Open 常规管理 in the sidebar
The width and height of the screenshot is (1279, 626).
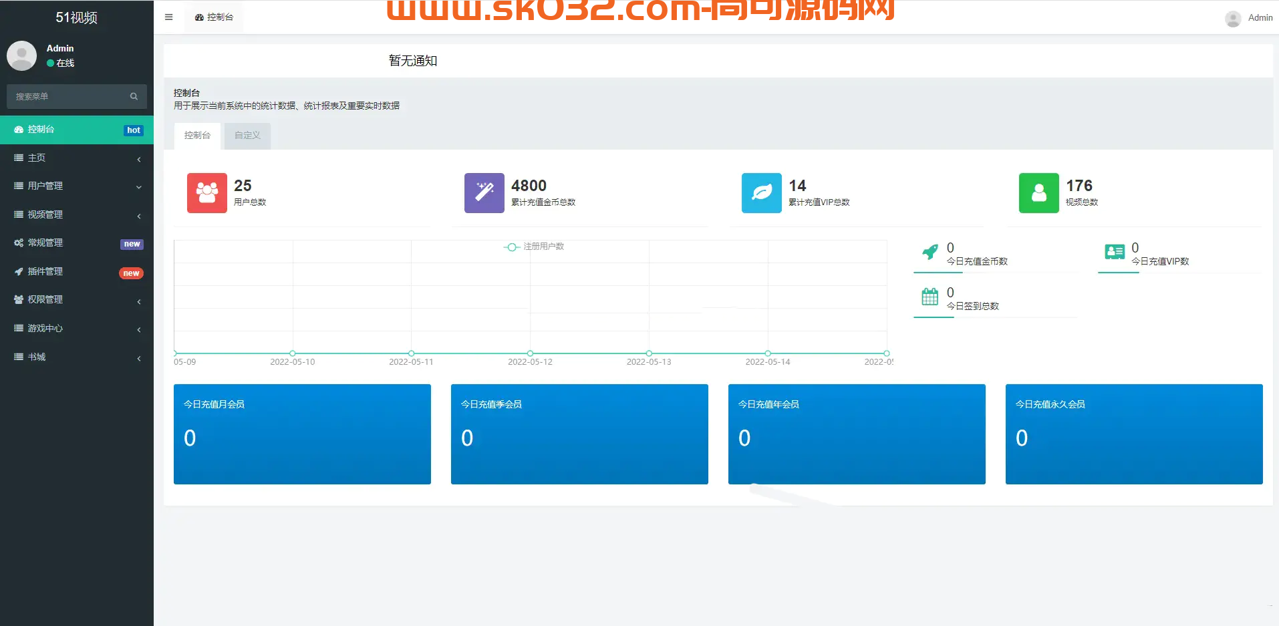tap(77, 243)
